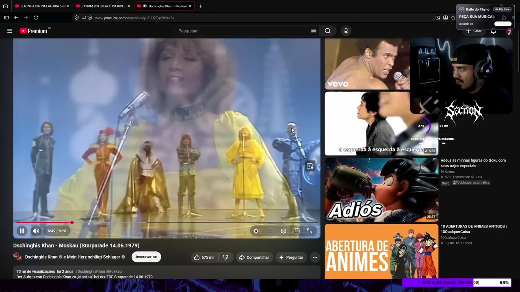This screenshot has width=520, height=292.
Task: Open the browser tab list button
Action: (x=5, y=6)
